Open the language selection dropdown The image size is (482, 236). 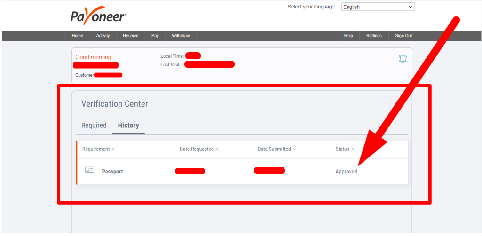(x=378, y=7)
